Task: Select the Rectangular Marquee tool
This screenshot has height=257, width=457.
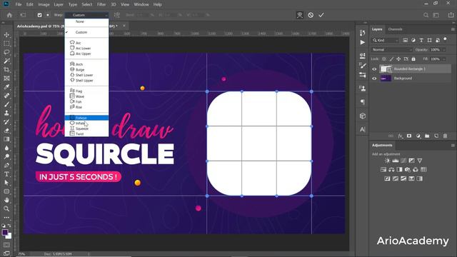Action: point(6,44)
